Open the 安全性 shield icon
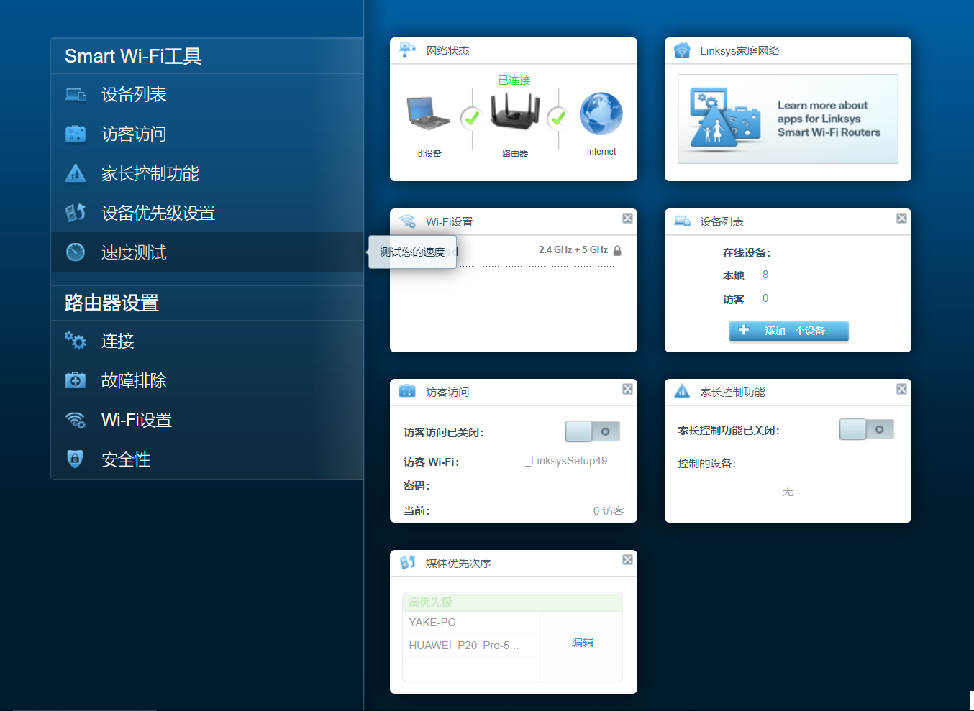The image size is (974, 711). 75,459
